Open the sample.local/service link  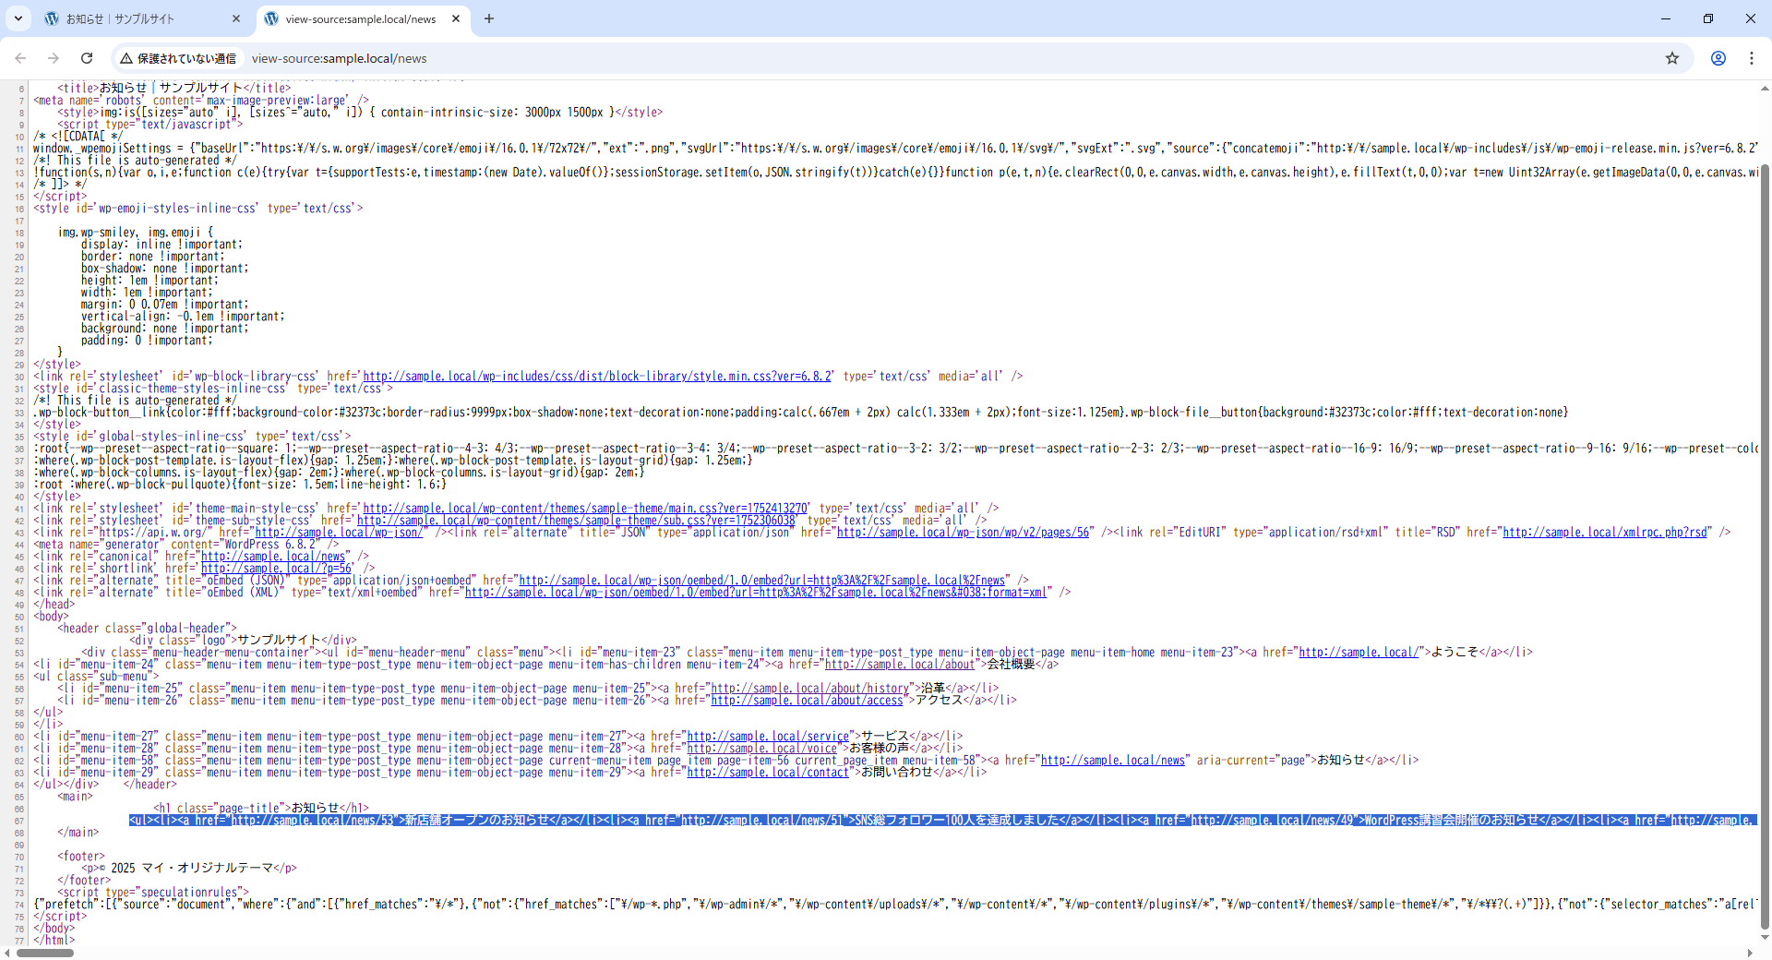point(768,737)
